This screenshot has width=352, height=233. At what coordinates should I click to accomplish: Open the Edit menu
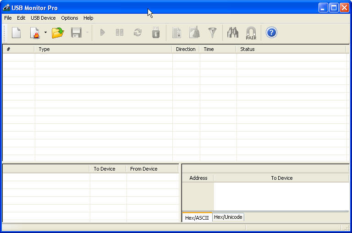[21, 18]
